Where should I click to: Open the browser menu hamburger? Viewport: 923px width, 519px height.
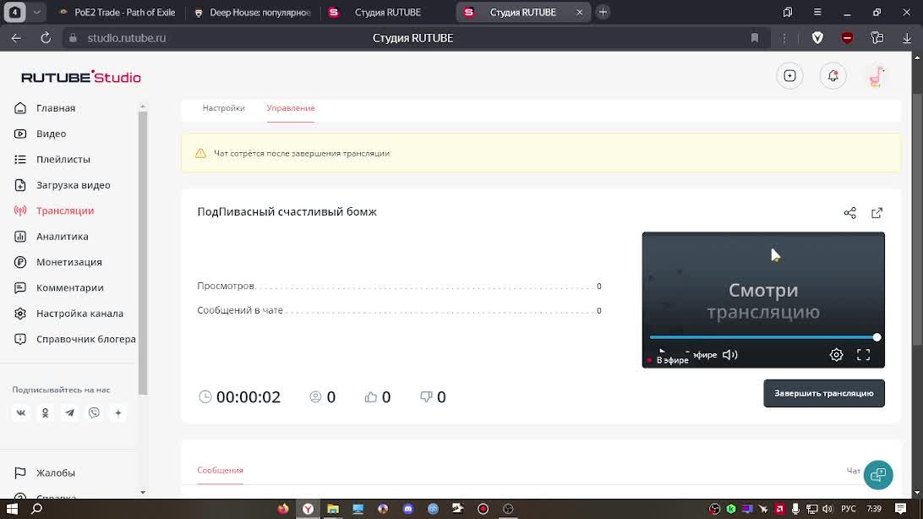pyautogui.click(x=817, y=13)
